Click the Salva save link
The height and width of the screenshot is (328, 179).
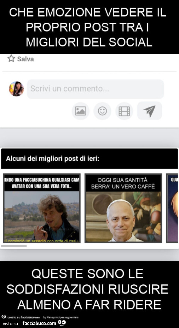(21, 59)
